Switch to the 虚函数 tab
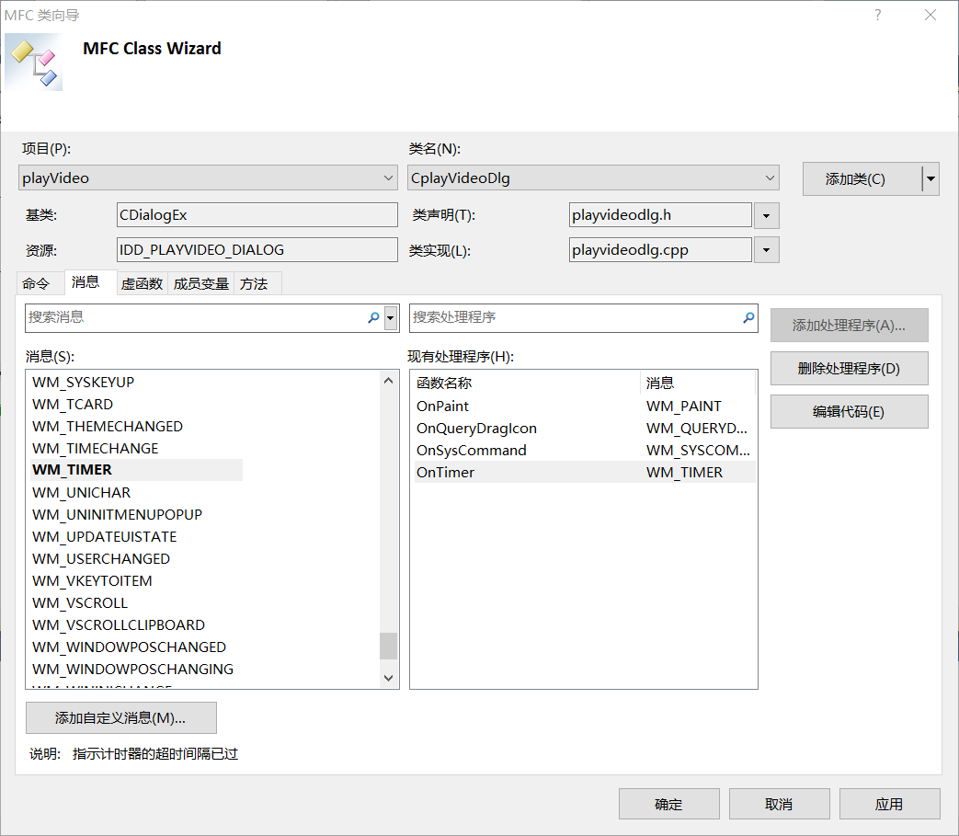 [x=141, y=283]
